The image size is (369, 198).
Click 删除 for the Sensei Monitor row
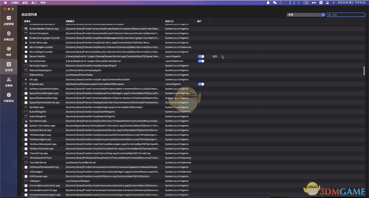[215, 56]
